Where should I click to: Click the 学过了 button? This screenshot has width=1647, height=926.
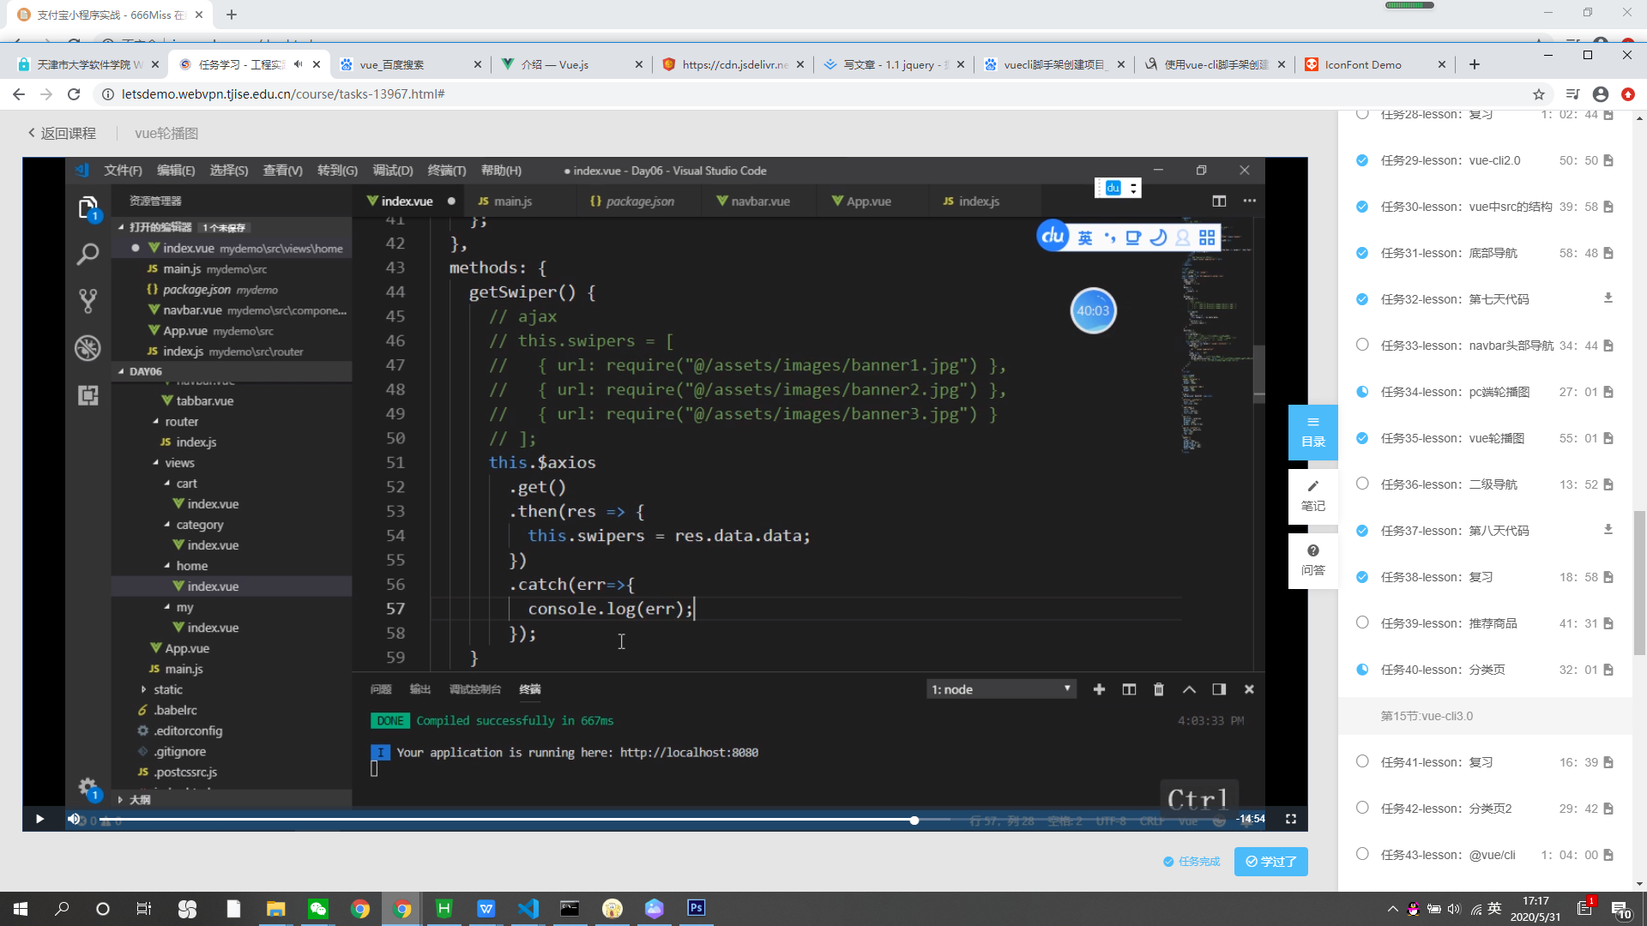pyautogui.click(x=1270, y=861)
